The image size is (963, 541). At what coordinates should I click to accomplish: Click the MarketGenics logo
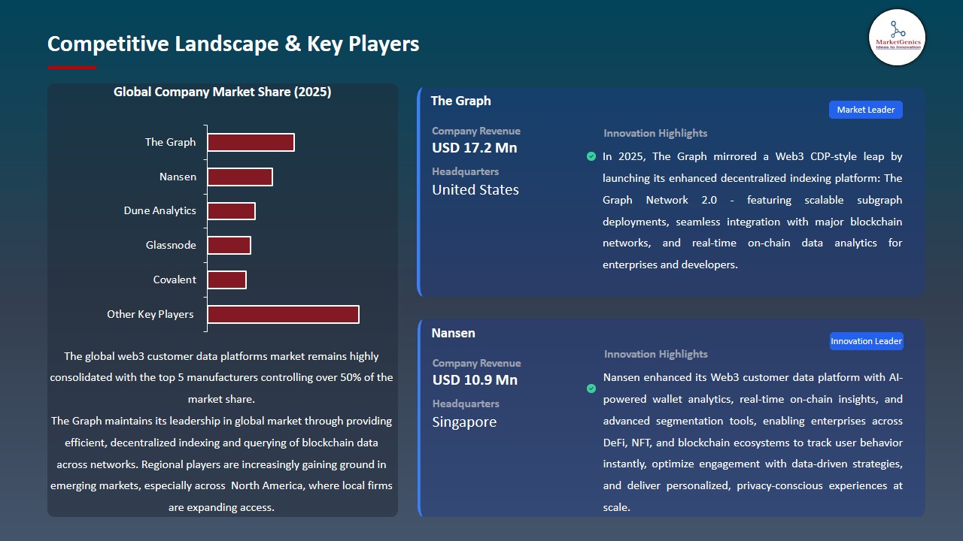[897, 38]
